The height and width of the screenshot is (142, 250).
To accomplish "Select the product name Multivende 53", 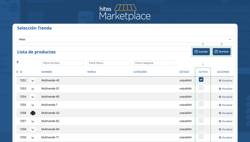I will (51, 113).
